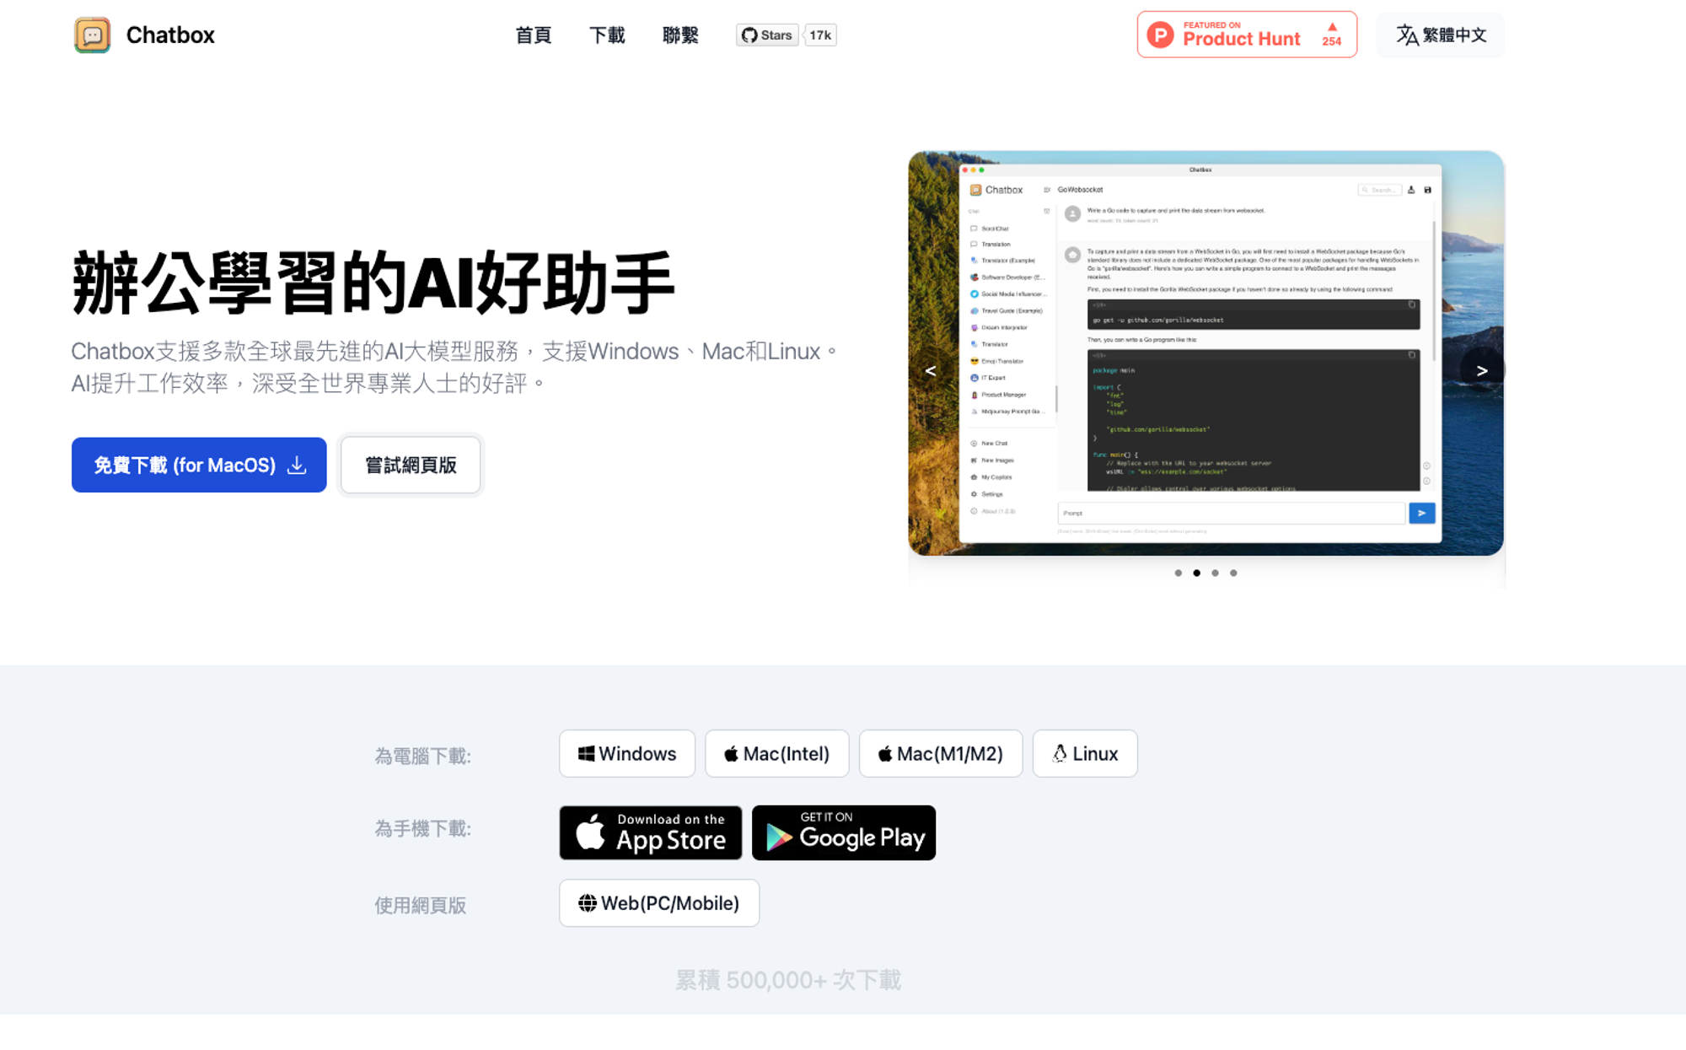Open the Product Hunt featured badge
This screenshot has height=1050, width=1686.
tap(1246, 35)
